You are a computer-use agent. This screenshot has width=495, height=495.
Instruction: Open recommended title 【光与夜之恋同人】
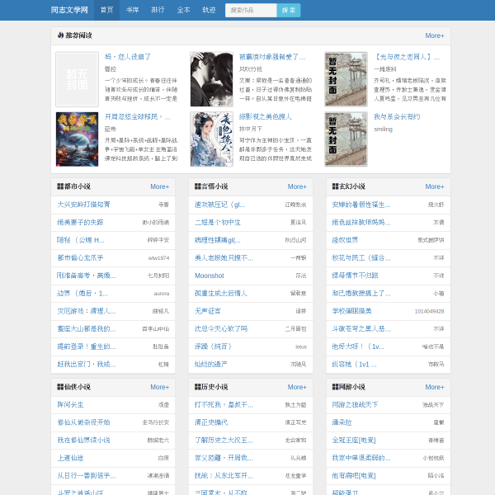pos(407,57)
